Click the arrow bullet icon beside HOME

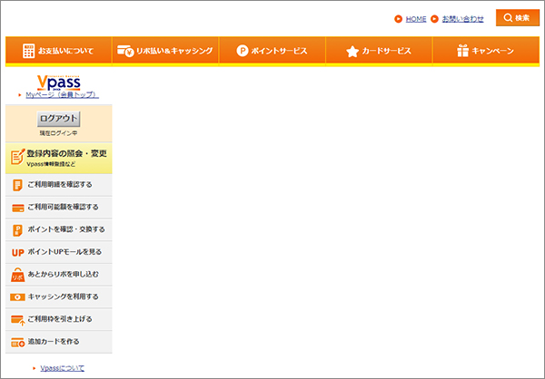tap(399, 19)
